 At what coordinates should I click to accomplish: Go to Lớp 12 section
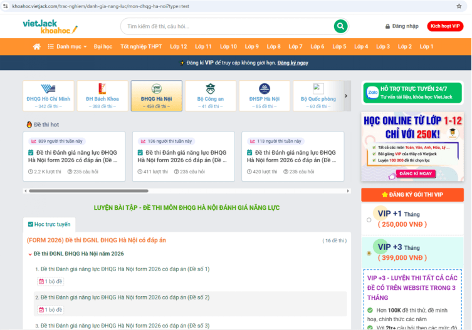(x=178, y=46)
